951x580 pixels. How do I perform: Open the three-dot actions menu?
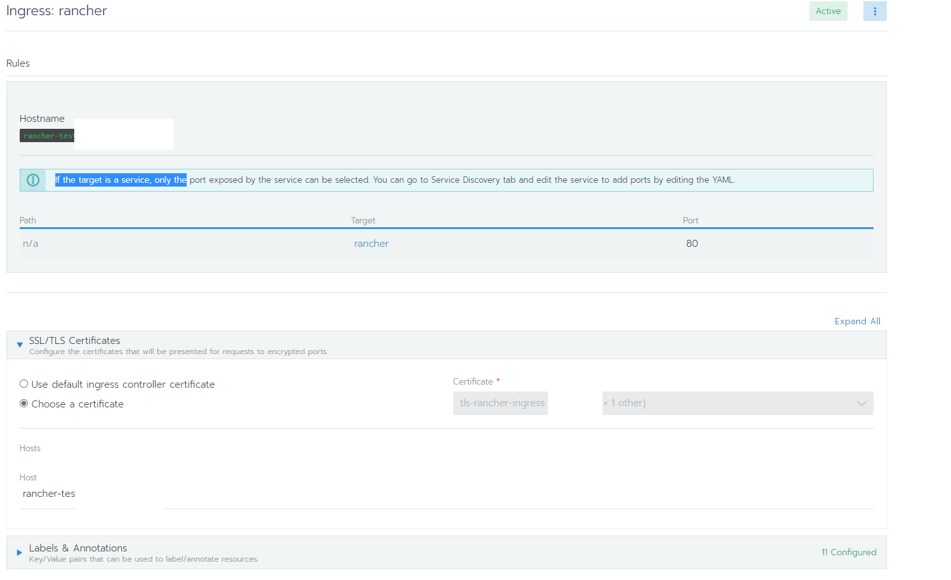(x=875, y=11)
